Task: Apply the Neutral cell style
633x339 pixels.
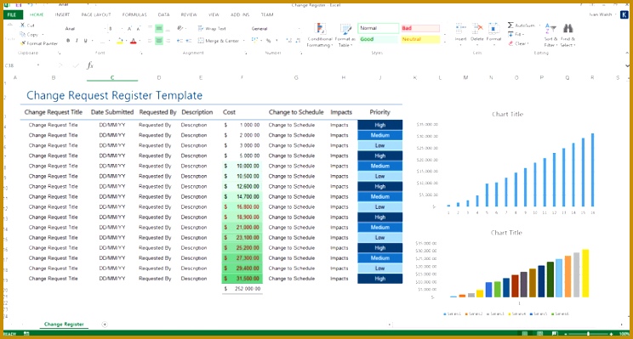Action: point(420,39)
